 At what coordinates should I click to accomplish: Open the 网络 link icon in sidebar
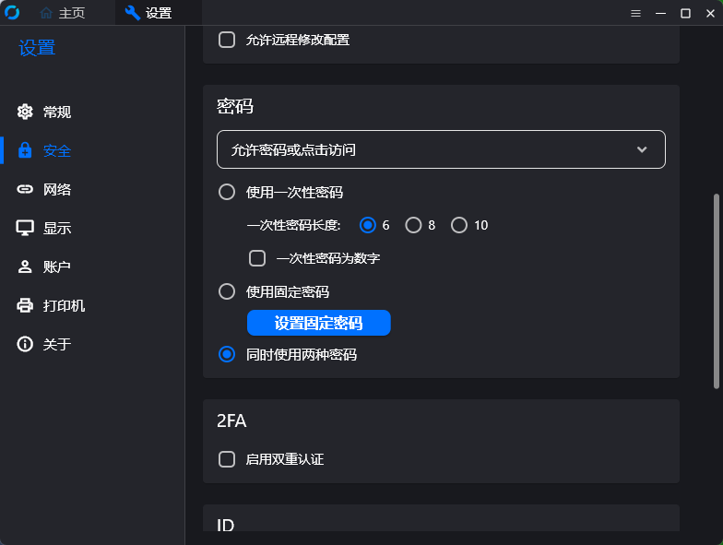click(25, 189)
